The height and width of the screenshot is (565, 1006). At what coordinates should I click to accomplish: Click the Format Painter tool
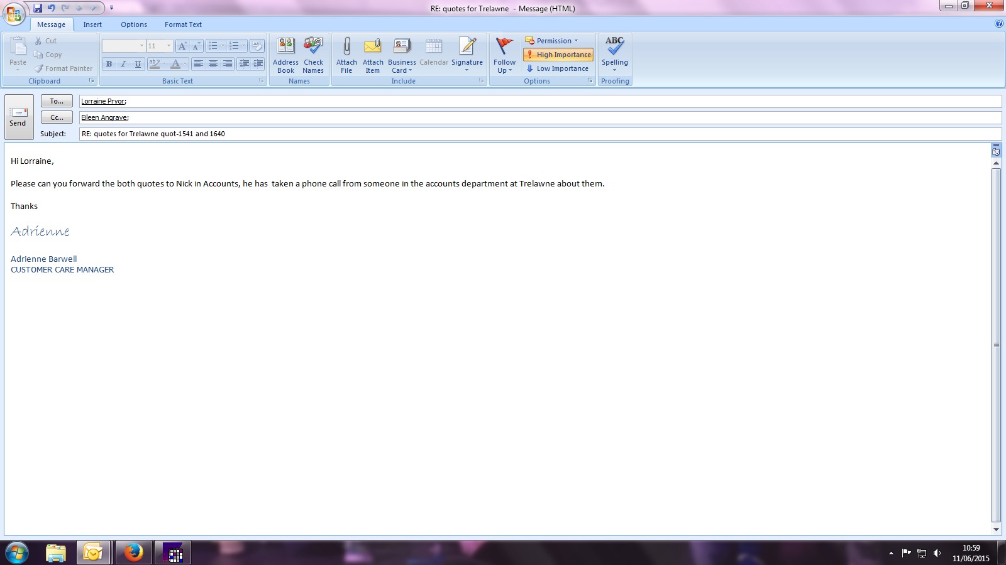[64, 68]
